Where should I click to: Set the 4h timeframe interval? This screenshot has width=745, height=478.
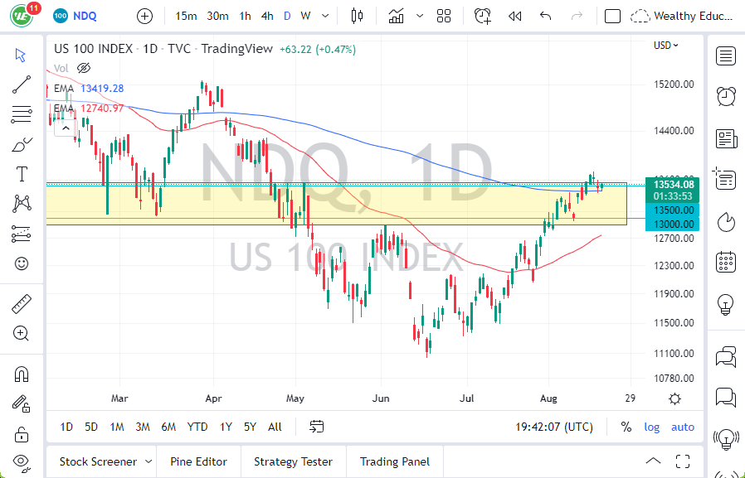(x=266, y=16)
